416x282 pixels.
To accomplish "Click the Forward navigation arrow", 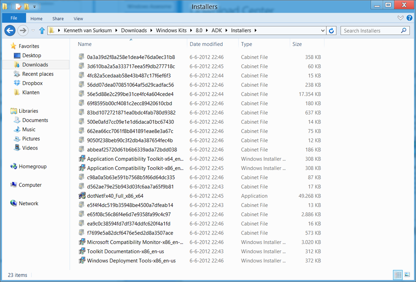I will [x=23, y=30].
